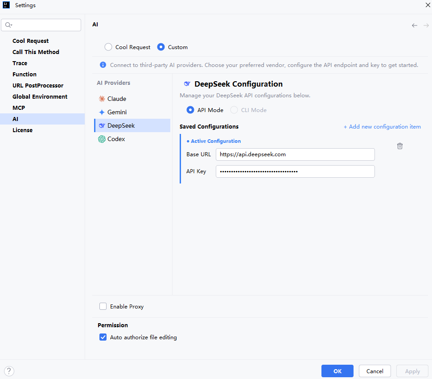
Task: Select the Cool Request radio button
Action: 108,47
